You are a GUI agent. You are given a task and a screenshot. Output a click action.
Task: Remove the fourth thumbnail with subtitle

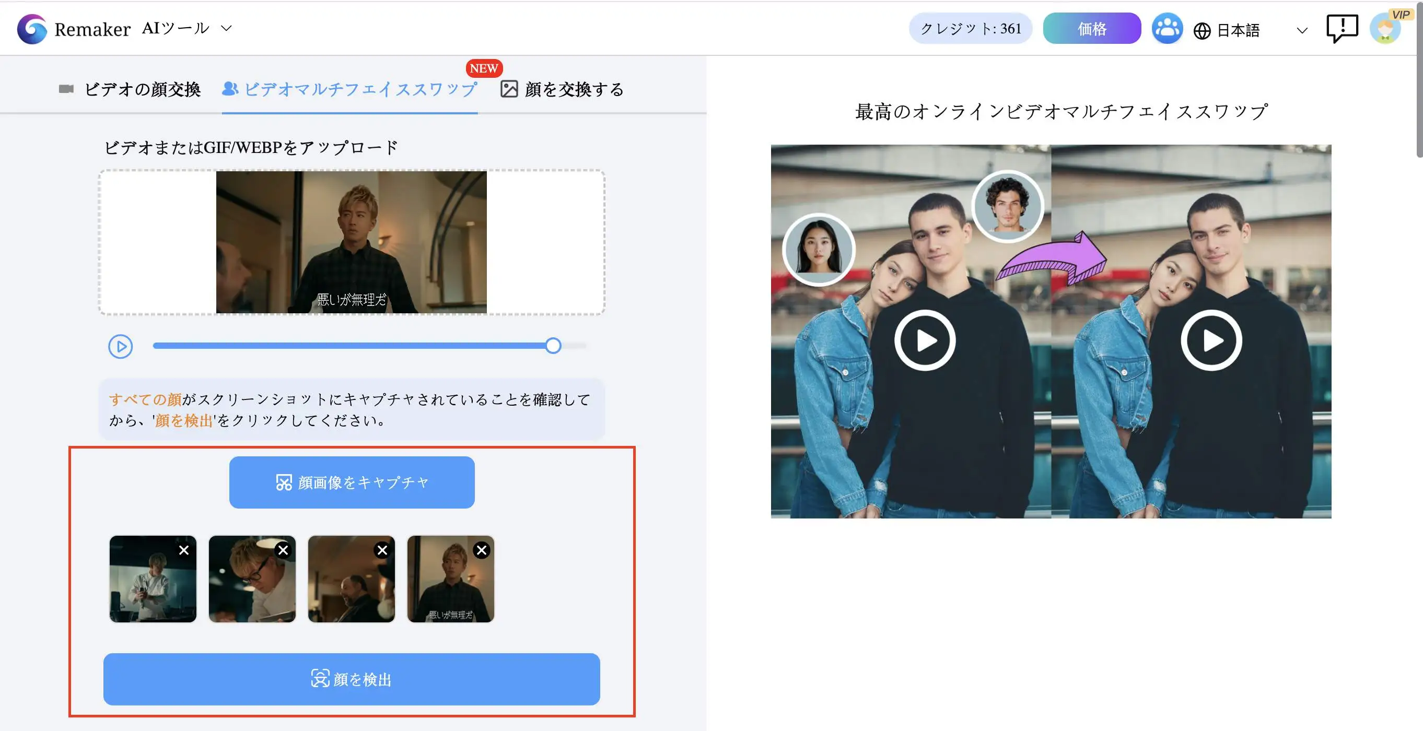pyautogui.click(x=482, y=550)
